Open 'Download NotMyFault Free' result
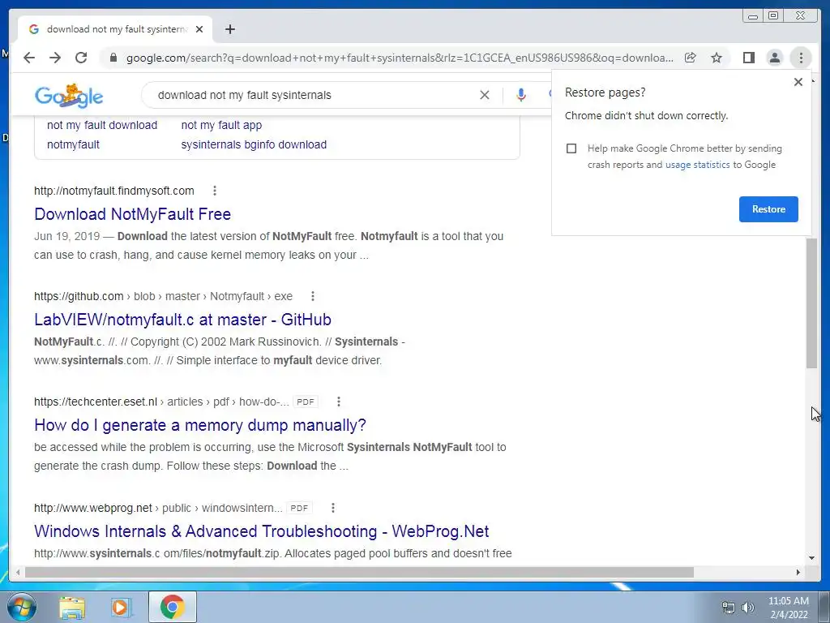This screenshot has height=623, width=830. (132, 214)
